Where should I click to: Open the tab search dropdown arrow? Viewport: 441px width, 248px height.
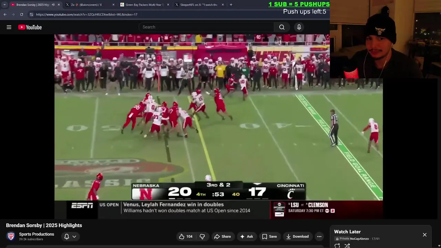tap(4, 5)
